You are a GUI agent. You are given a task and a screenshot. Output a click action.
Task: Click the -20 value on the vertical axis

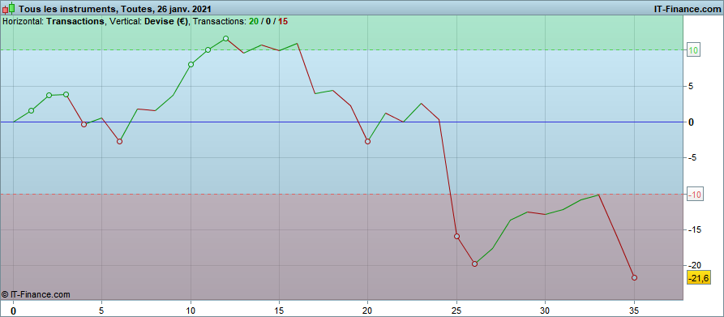[x=695, y=265]
